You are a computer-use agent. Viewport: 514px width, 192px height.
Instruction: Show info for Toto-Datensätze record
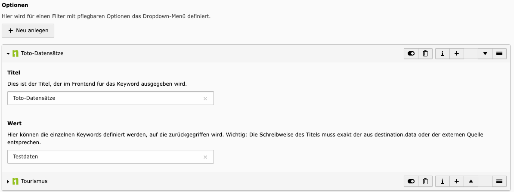(443, 54)
